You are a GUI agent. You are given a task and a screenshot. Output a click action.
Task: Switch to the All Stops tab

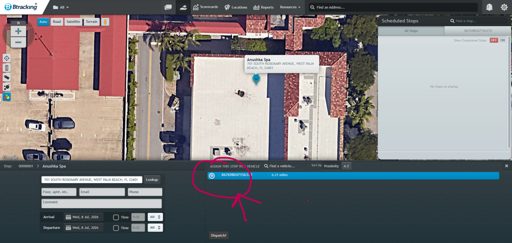click(x=411, y=31)
